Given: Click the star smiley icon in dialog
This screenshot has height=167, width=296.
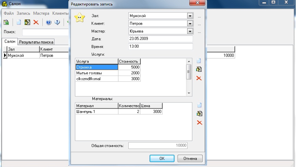Looking at the screenshot, I should coord(80,17).
